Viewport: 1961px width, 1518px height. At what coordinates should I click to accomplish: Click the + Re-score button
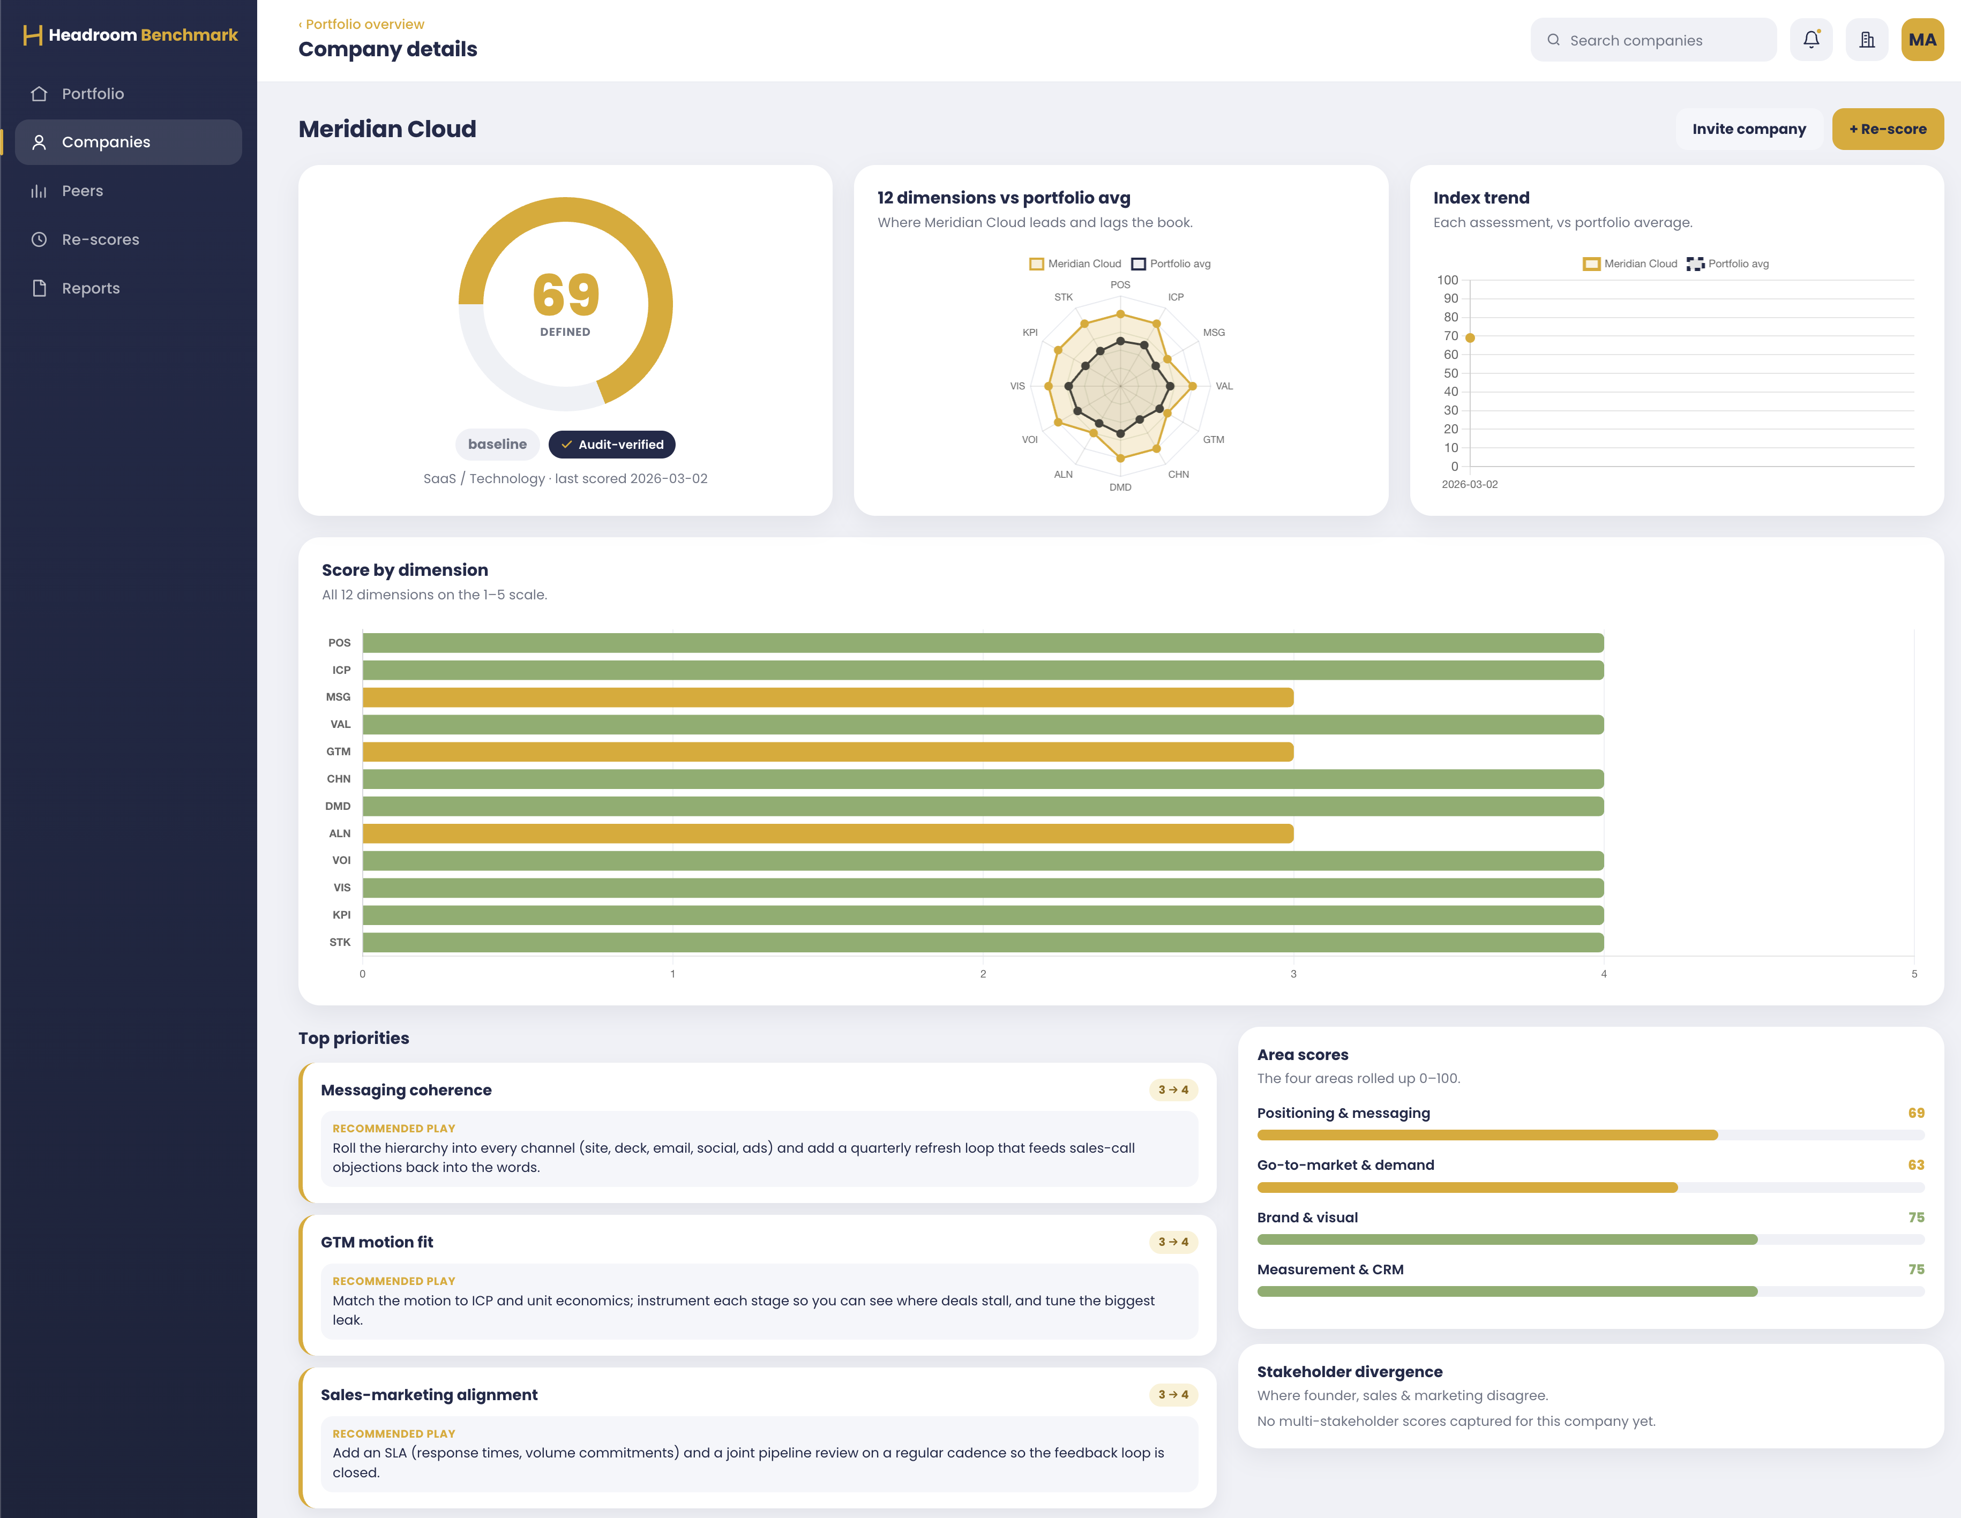[1888, 129]
